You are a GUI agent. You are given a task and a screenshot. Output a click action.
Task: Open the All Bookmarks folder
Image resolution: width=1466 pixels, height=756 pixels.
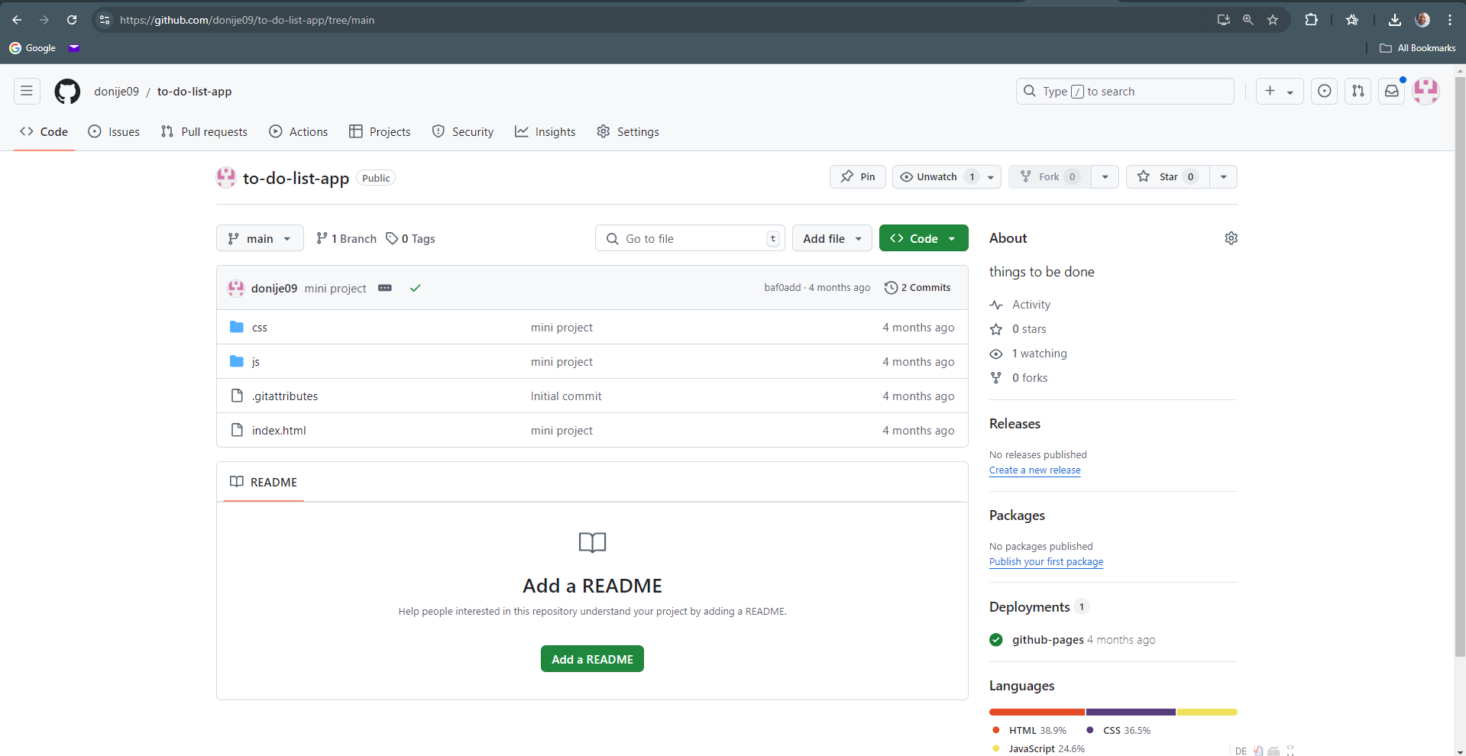click(1418, 48)
